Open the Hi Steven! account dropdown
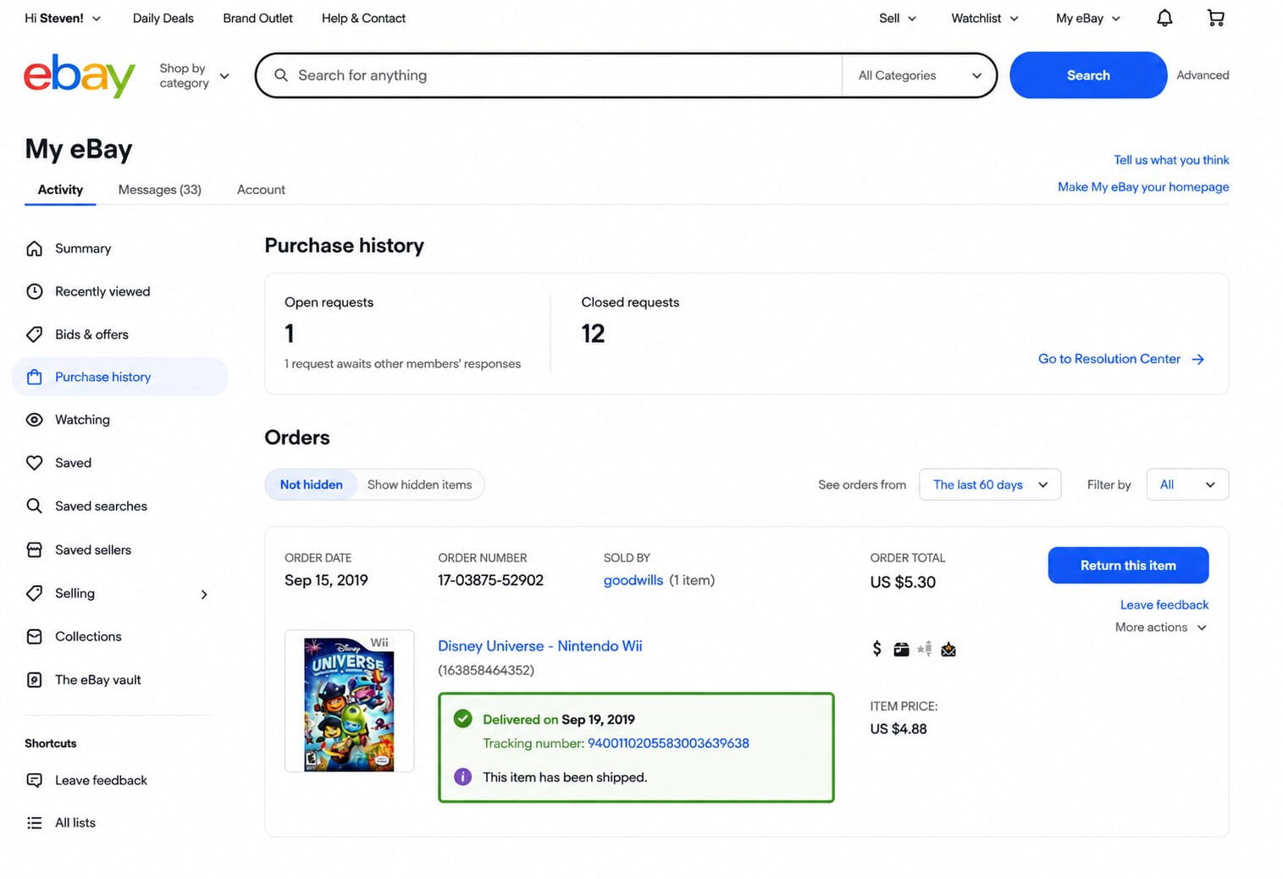 63,18
